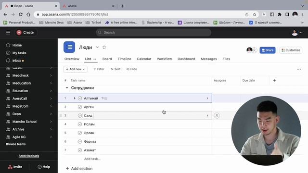Screen dimensions: 308x173
Task: Switch to the Board tab
Action: click(x=107, y=59)
